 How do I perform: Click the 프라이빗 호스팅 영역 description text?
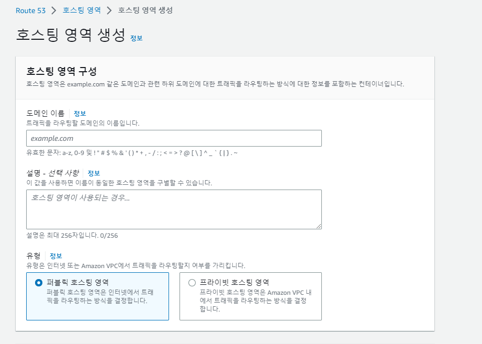255,301
